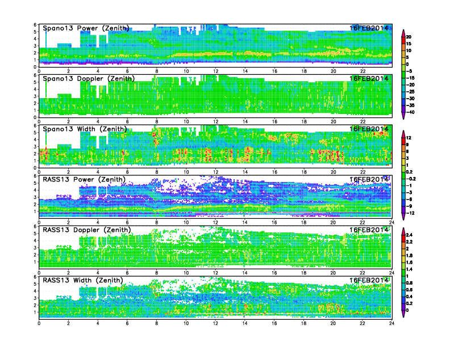The height and width of the screenshot is (347, 450).
Task: Click the pink upper arrow tip of top colorbar
Action: pyautogui.click(x=403, y=33)
